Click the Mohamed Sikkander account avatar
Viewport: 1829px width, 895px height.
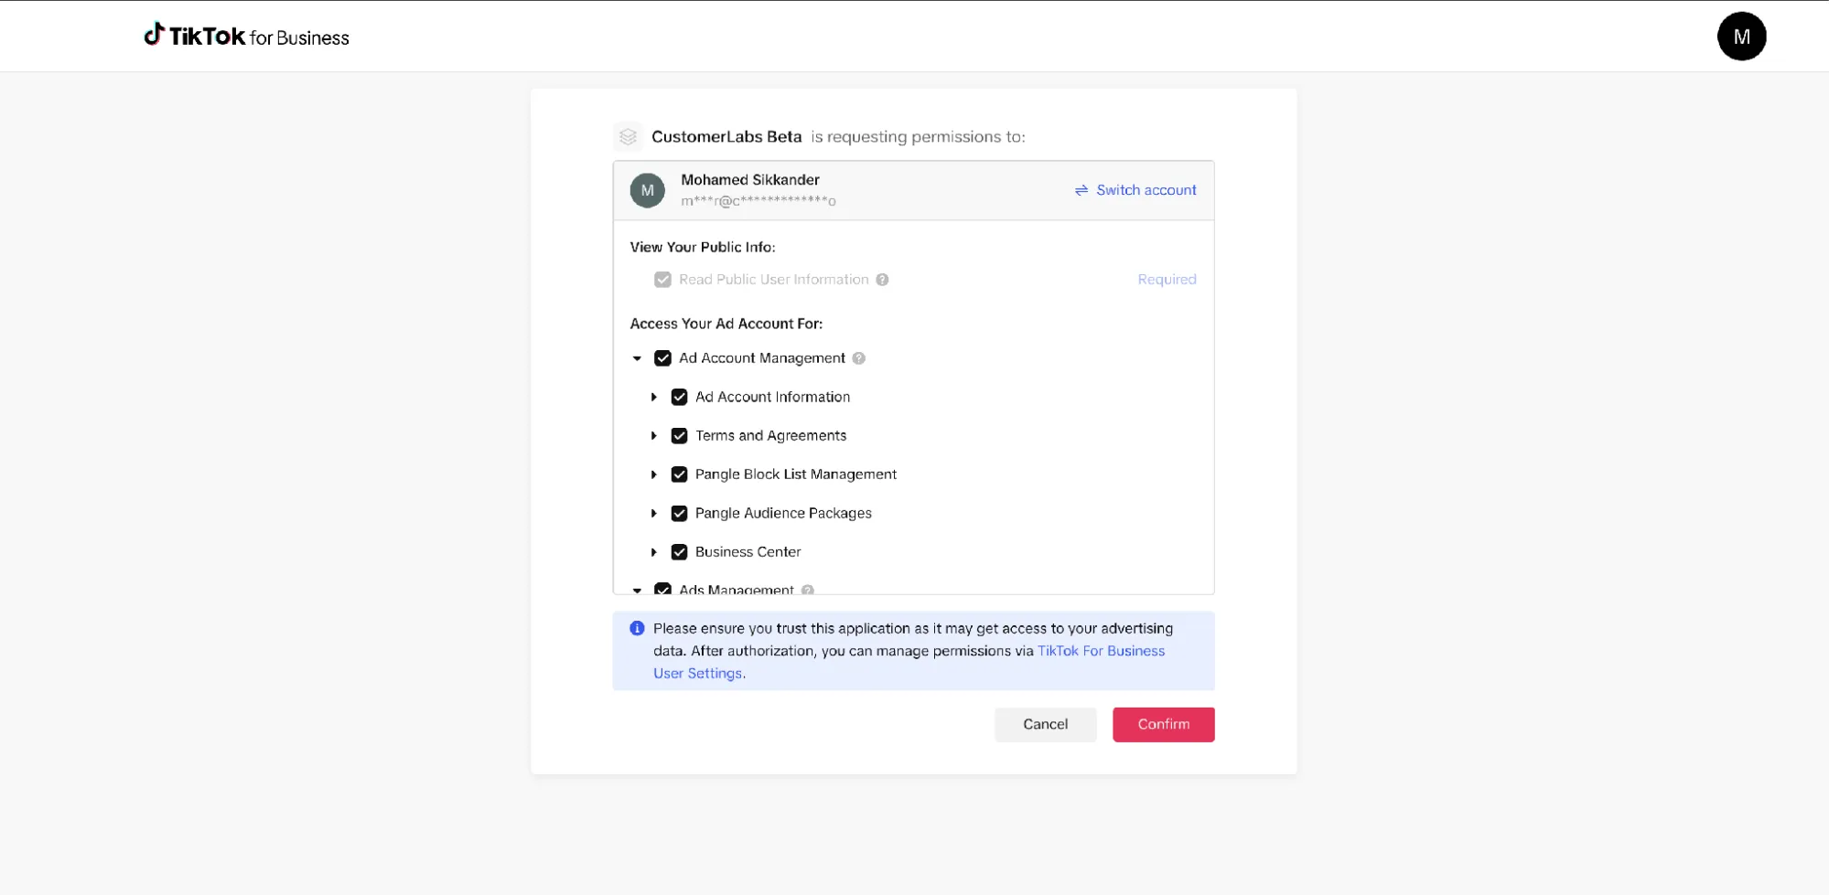647,190
